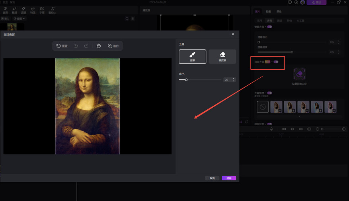Select the Brush (畫筆) tool in the dialog
Image resolution: width=349 pixels, height=201 pixels.
192,57
